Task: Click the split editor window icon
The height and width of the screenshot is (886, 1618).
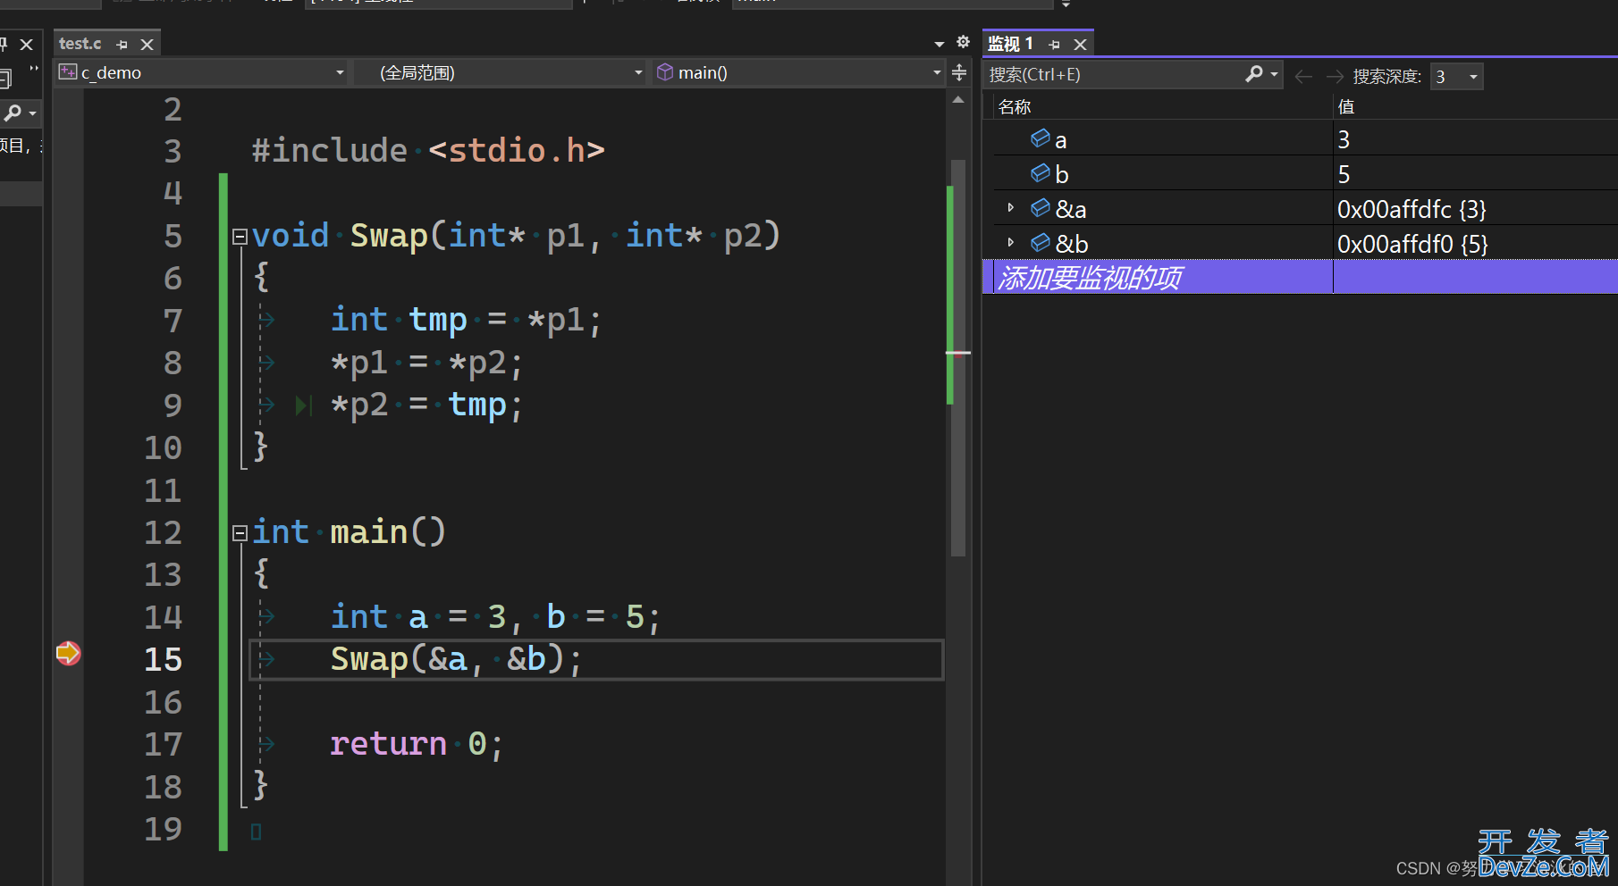Action: click(x=959, y=72)
